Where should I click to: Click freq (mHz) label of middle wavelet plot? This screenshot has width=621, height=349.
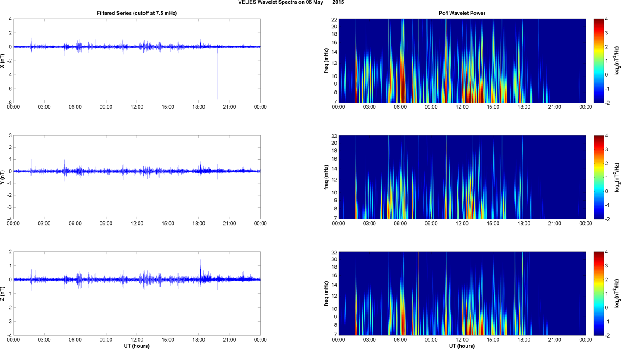[326, 177]
